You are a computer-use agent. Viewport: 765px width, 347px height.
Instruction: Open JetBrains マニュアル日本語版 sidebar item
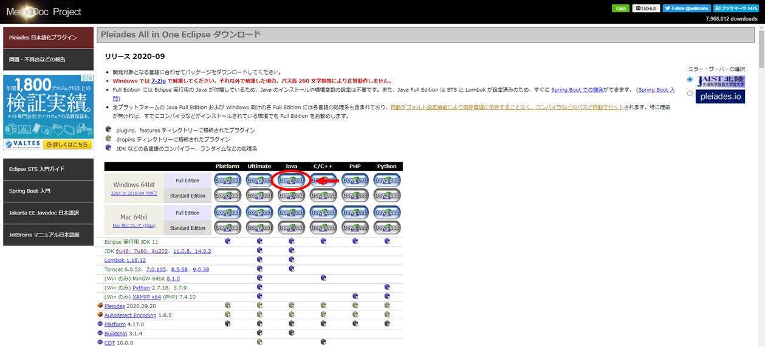click(x=49, y=235)
